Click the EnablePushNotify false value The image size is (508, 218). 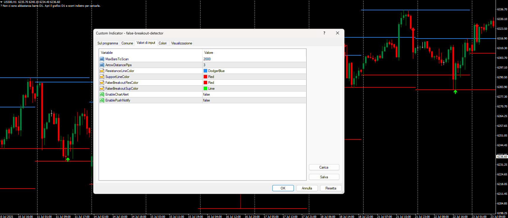click(206, 100)
